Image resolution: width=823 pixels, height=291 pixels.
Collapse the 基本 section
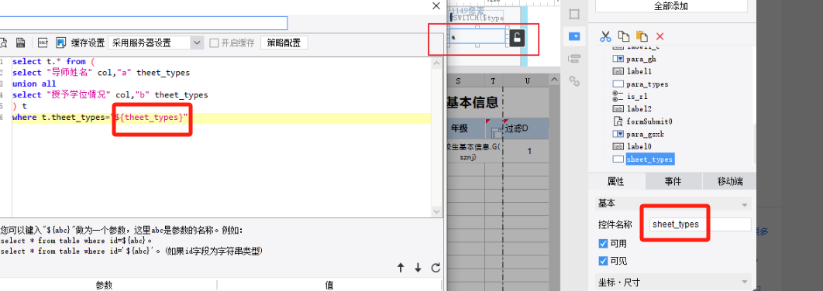tap(744, 204)
